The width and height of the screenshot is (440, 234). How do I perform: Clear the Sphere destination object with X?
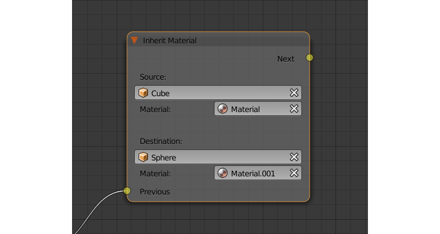coord(294,158)
